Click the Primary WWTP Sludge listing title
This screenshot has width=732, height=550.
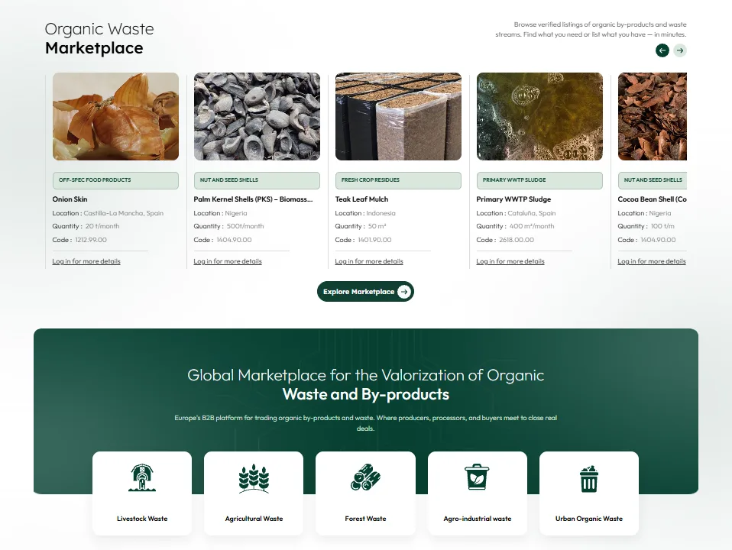513,199
